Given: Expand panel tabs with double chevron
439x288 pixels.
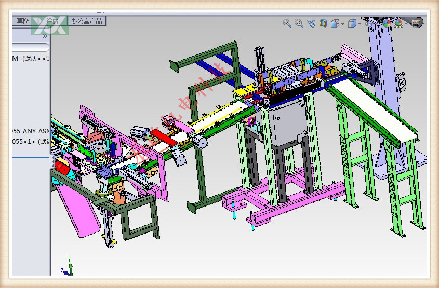Looking at the screenshot, I should click(x=45, y=36).
